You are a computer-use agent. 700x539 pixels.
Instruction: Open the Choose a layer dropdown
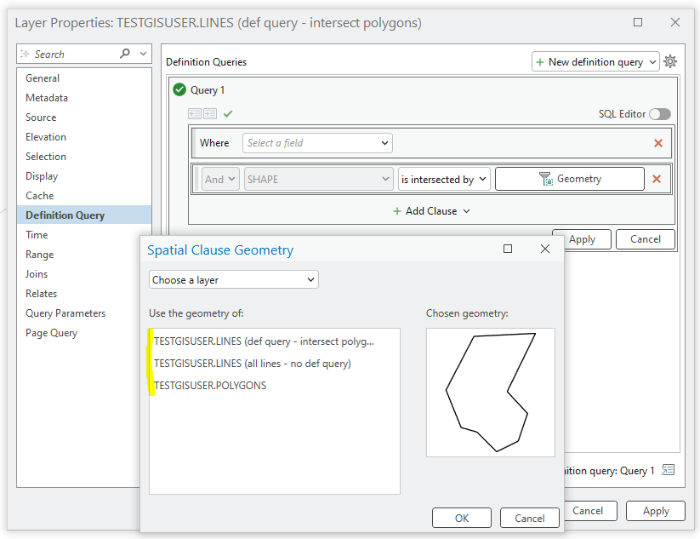tap(233, 279)
